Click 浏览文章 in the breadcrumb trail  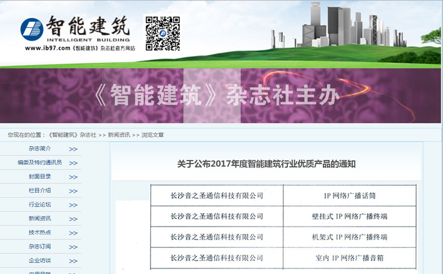153,135
